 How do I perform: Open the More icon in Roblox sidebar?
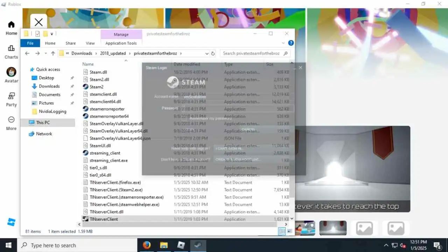click(x=11, y=120)
